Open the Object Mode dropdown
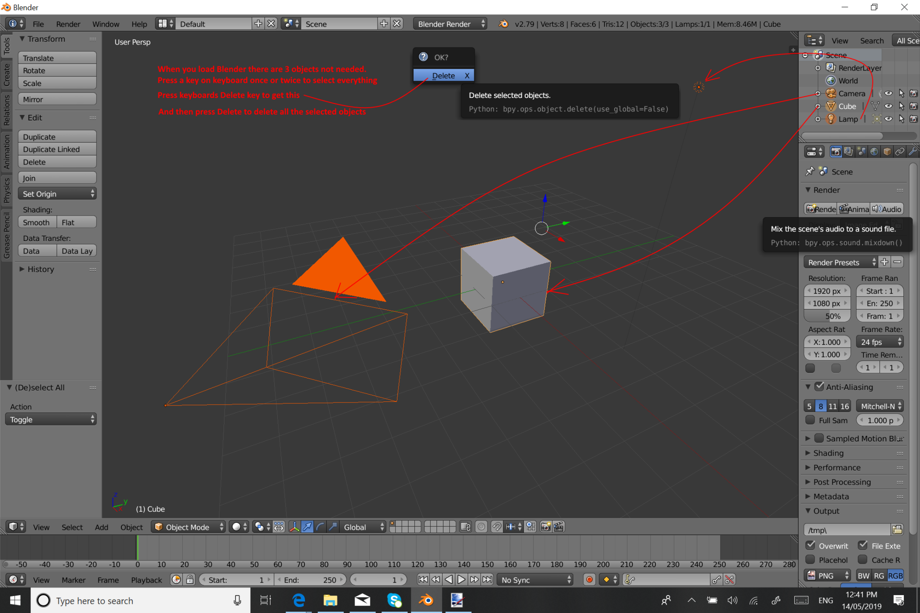Image resolution: width=920 pixels, height=613 pixels. tap(189, 527)
